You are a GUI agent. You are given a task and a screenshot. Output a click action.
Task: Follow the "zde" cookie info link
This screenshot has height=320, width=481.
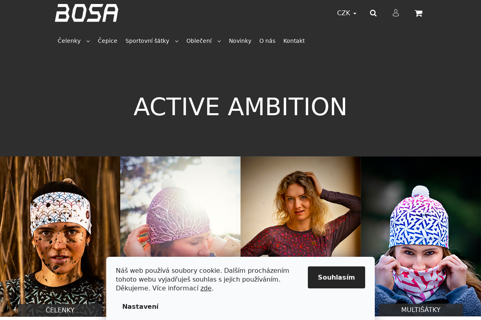coord(206,288)
